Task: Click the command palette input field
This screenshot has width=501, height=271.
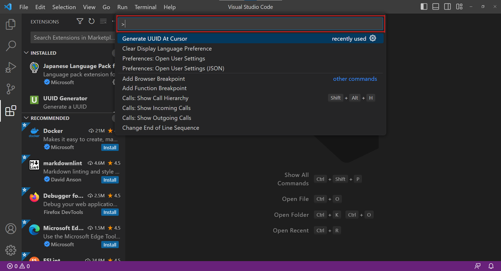Action: coord(250,24)
